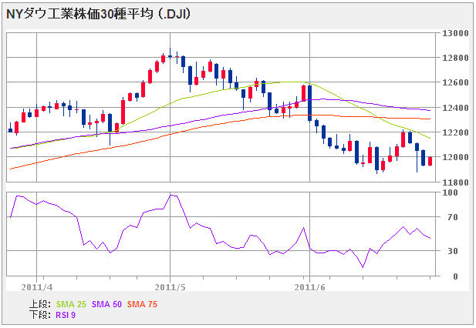Click the last red candlestick near 12000
The width and height of the screenshot is (476, 328).
(430, 161)
